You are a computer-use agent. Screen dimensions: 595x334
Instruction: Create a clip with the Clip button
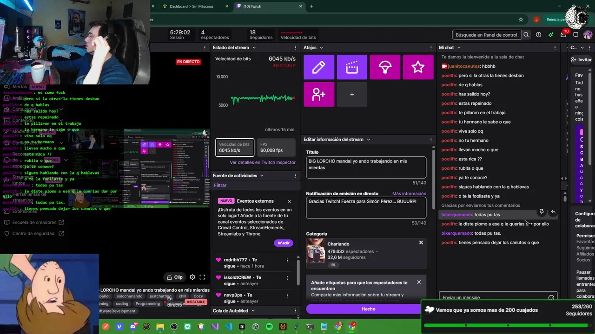coord(175,277)
